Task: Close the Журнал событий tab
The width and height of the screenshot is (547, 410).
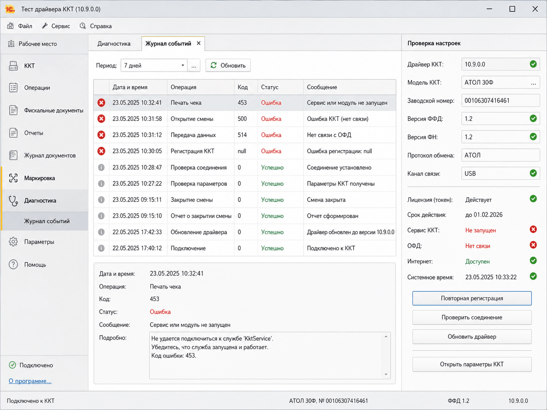Action: coord(199,43)
